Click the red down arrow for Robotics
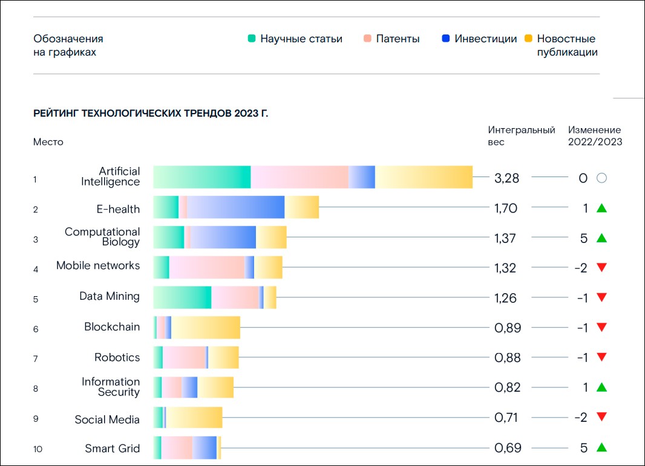645x466 pixels. coord(602,357)
